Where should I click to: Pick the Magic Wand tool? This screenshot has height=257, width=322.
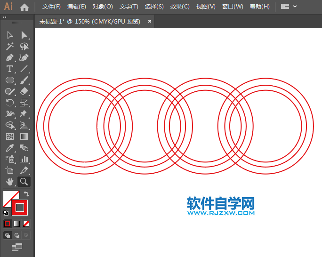[10, 47]
